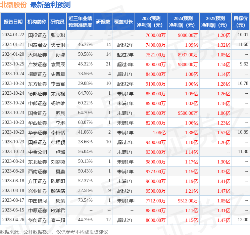The height and width of the screenshot is (235, 250).
Task: Click accuracy value 28.66%
Action: click(85, 142)
